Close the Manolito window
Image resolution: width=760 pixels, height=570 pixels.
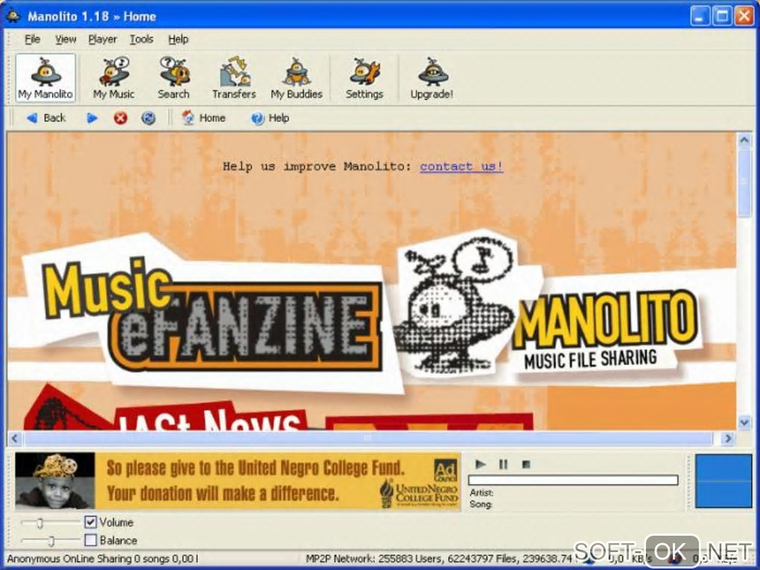point(744,16)
